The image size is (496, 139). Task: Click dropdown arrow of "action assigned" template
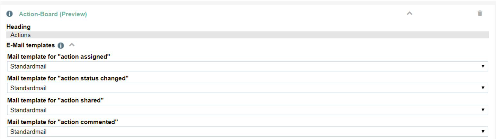click(x=483, y=66)
